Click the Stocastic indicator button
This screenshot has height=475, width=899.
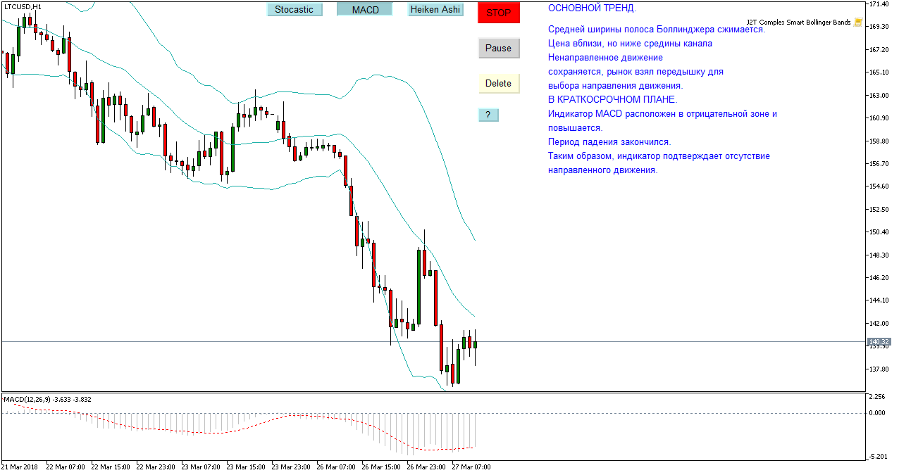click(x=294, y=10)
